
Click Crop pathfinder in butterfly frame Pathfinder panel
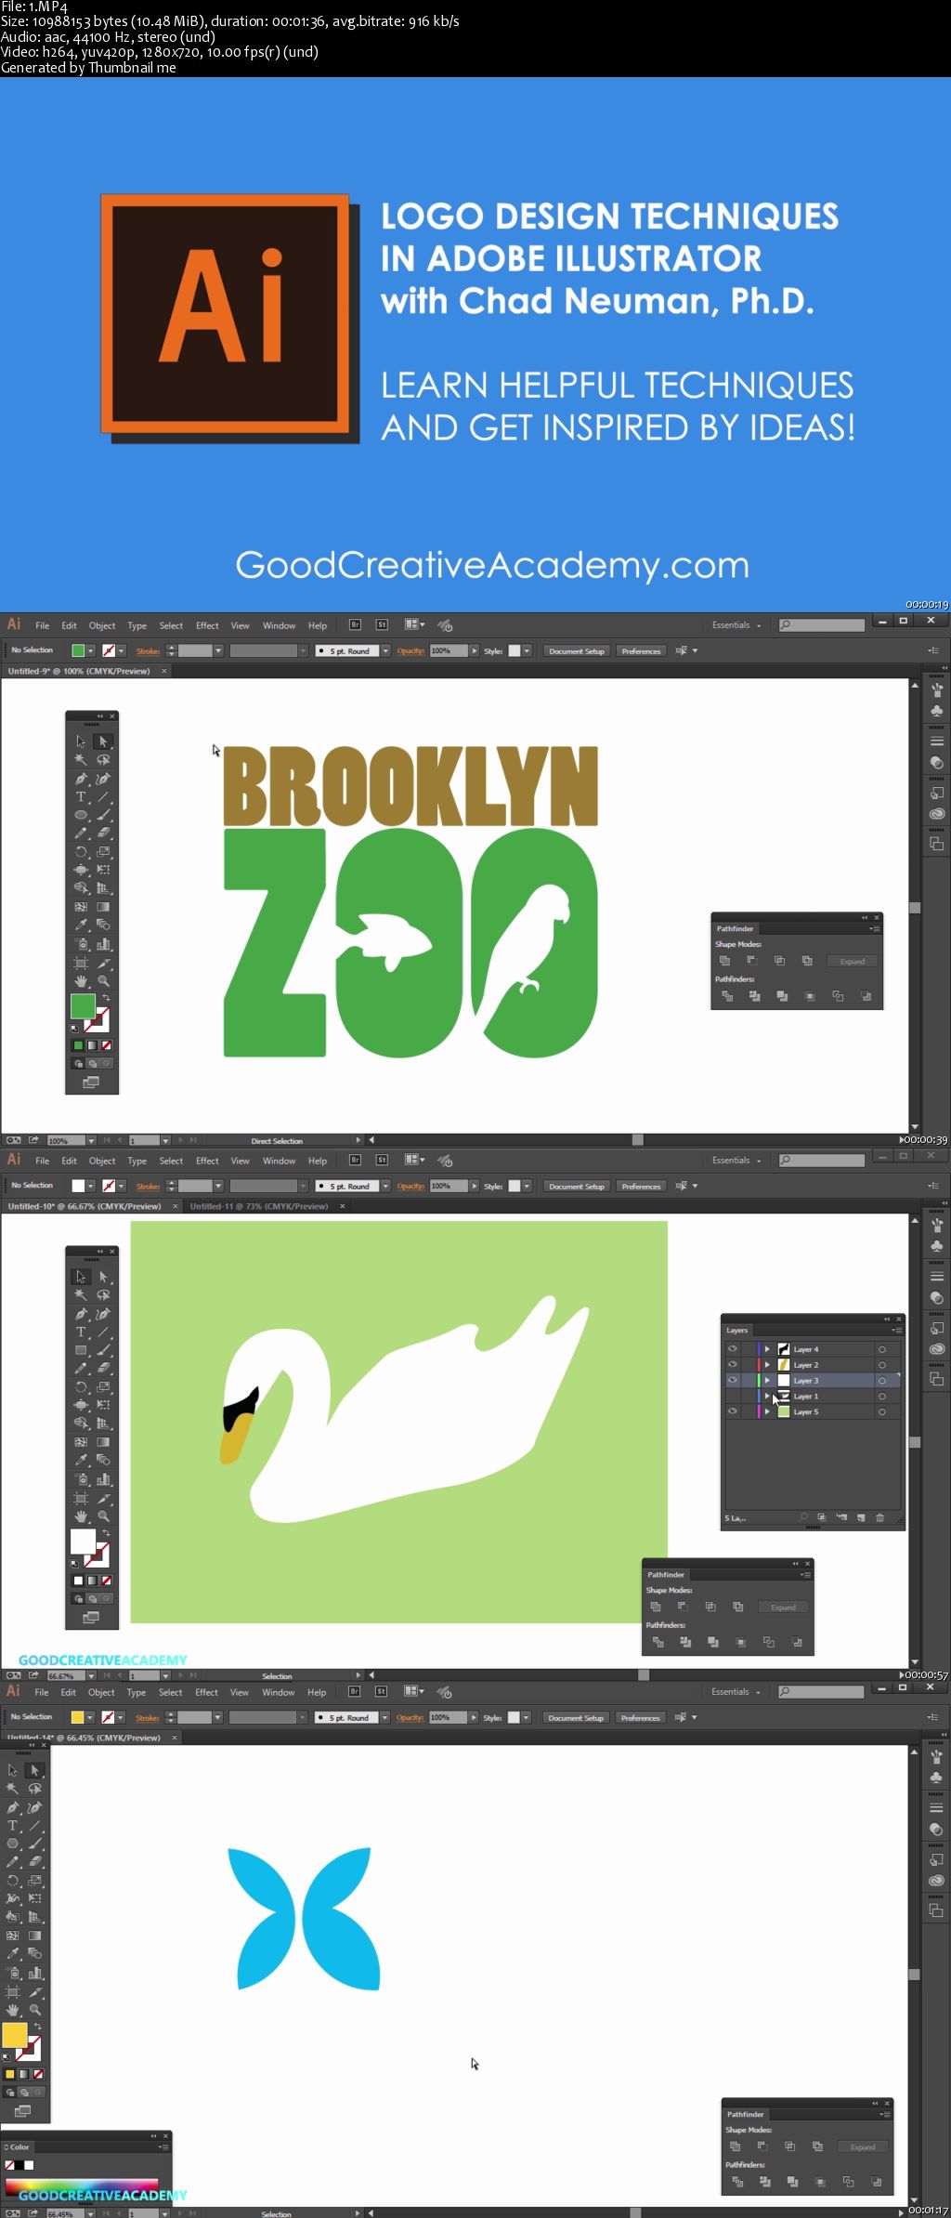(820, 2182)
